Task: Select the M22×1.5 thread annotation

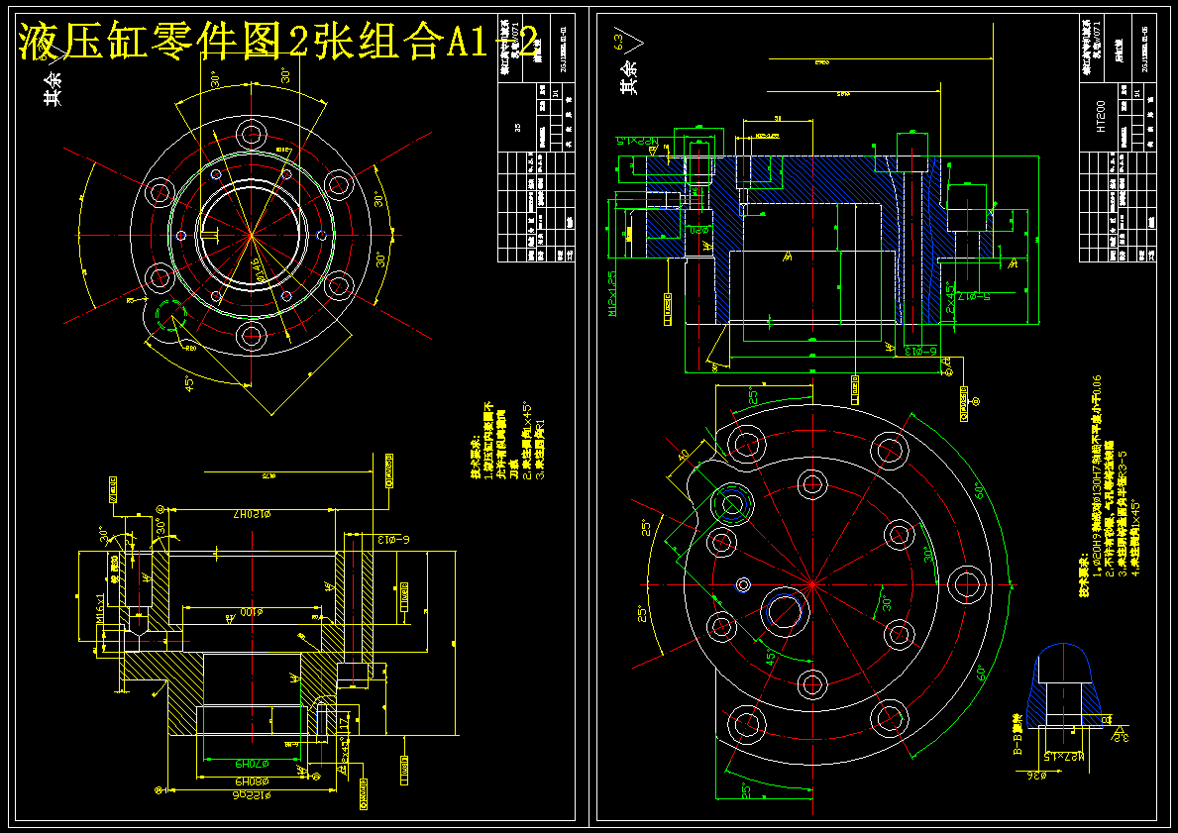Action: (x=637, y=140)
